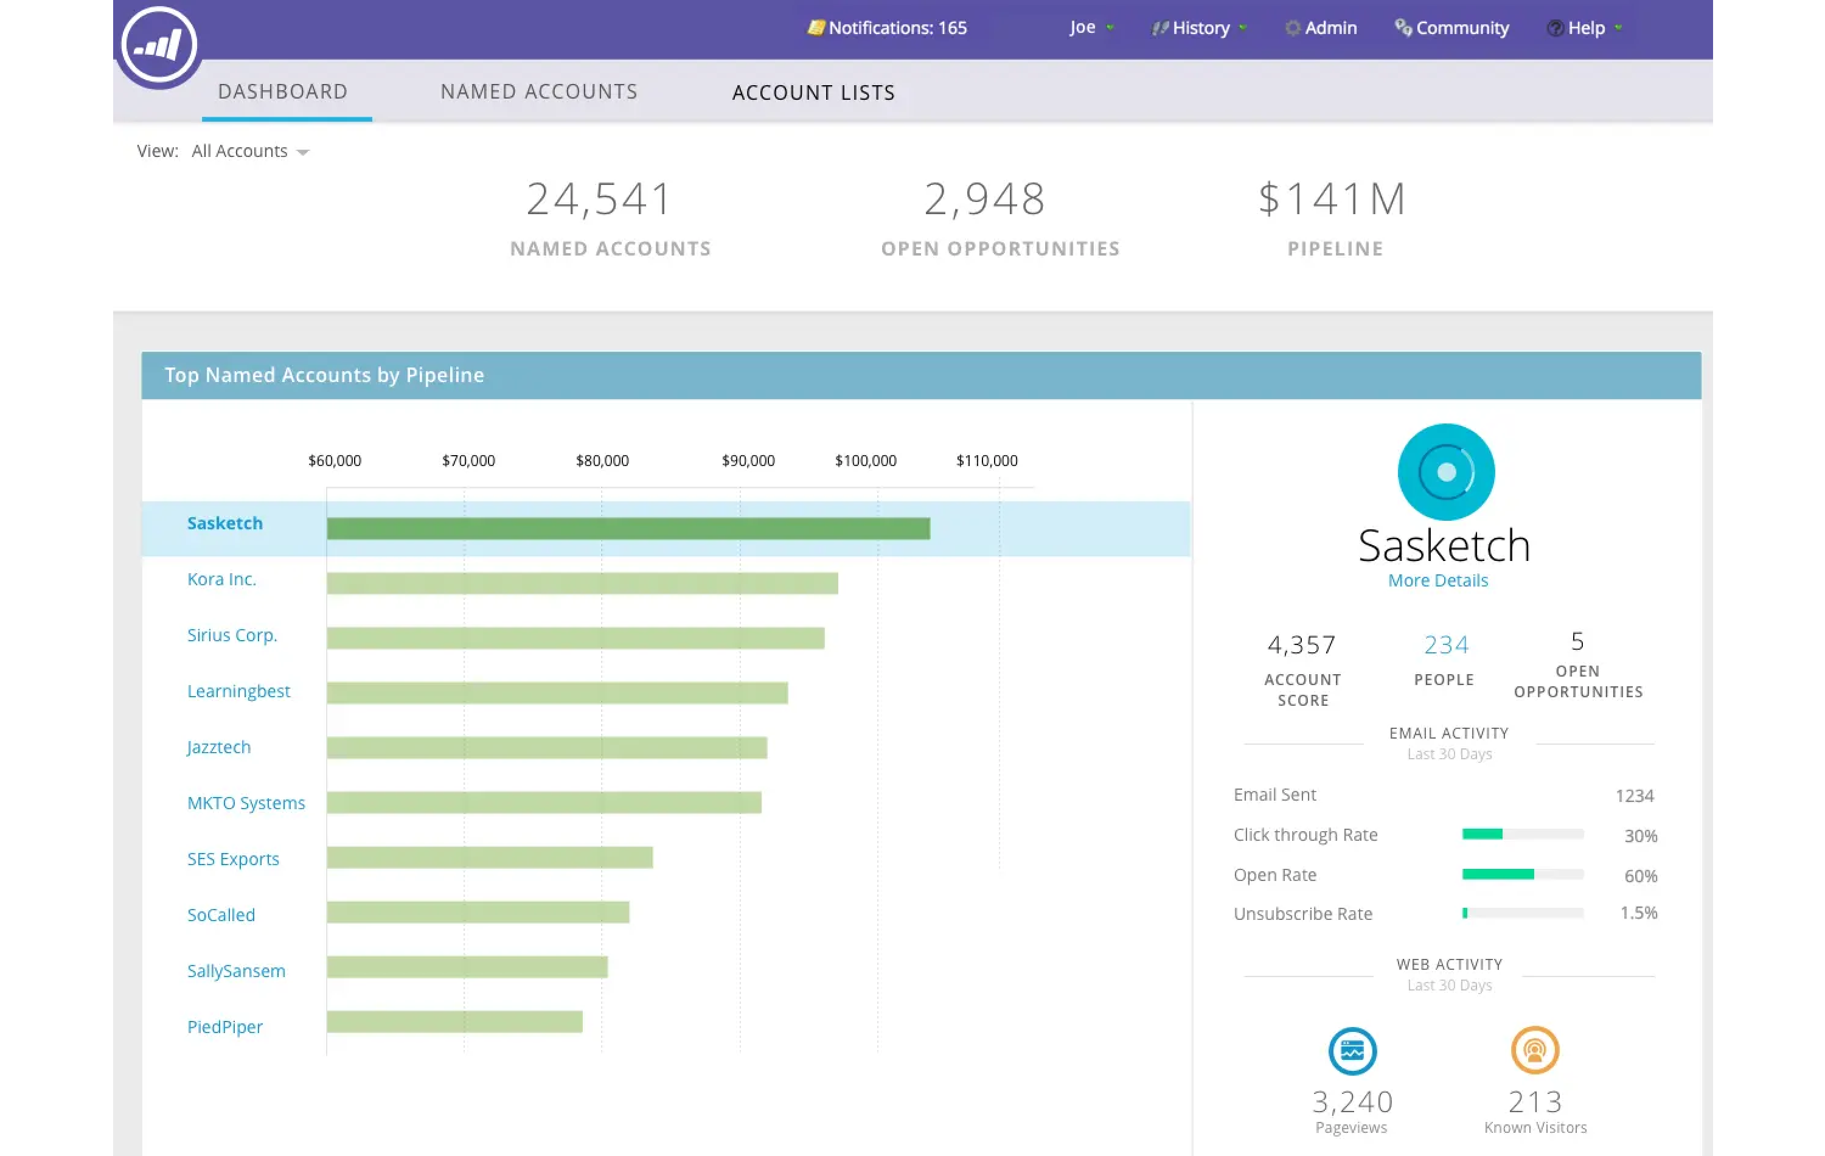Click the History footprints icon
Viewport: 1825px width, 1156px height.
(x=1159, y=28)
